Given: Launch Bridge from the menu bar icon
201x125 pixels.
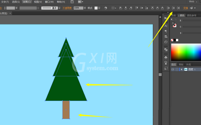Looking at the screenshot, I should point(72,2).
